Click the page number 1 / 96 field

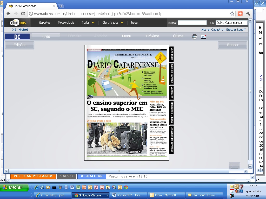(x=46, y=37)
